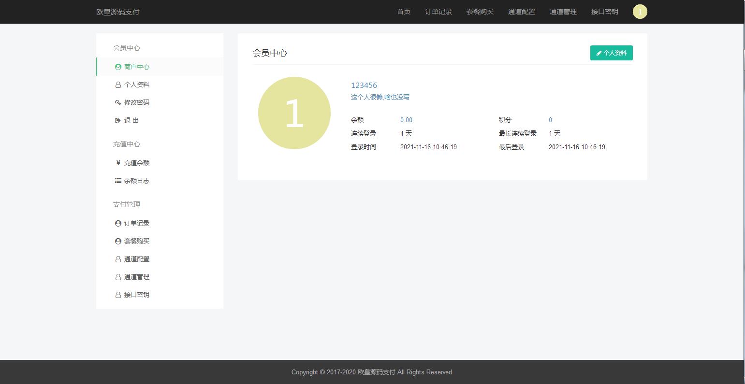Viewport: 745px width, 384px height.
Task: Open 首页 in the top navigation
Action: pyautogui.click(x=404, y=12)
